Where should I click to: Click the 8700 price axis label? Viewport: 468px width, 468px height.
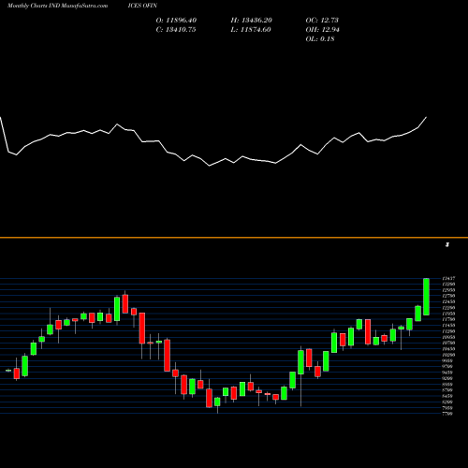pyautogui.click(x=447, y=390)
